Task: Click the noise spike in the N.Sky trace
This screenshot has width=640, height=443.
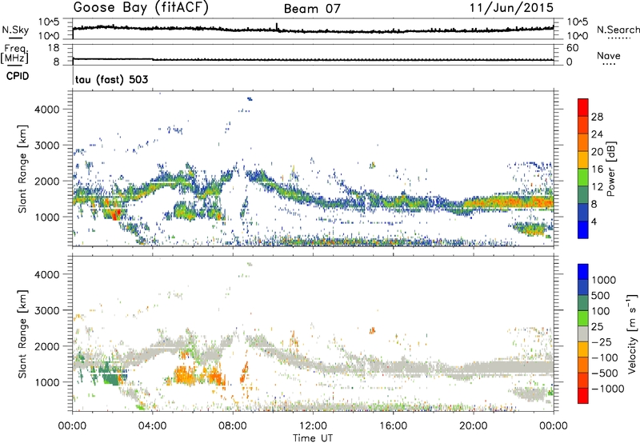Action: [x=277, y=26]
